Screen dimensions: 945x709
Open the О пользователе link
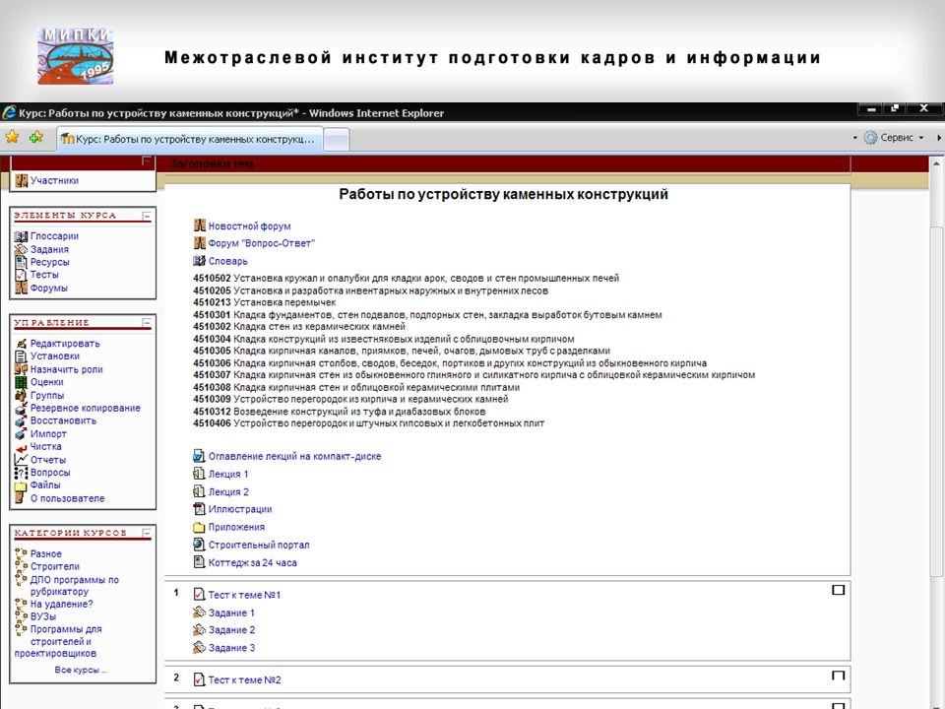click(x=68, y=498)
